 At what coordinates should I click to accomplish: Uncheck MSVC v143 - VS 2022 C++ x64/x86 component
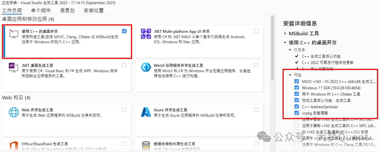pyautogui.click(x=297, y=81)
